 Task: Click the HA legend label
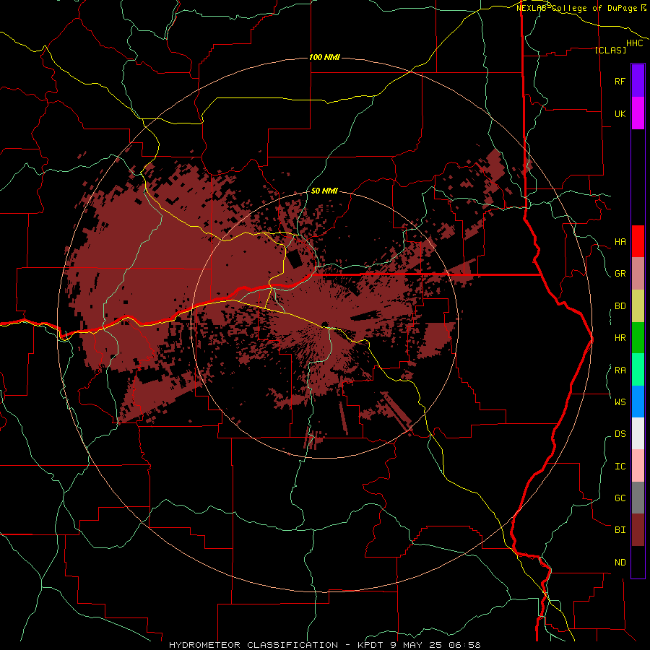[620, 242]
